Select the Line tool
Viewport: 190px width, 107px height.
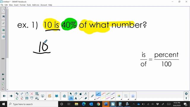tap(81, 98)
